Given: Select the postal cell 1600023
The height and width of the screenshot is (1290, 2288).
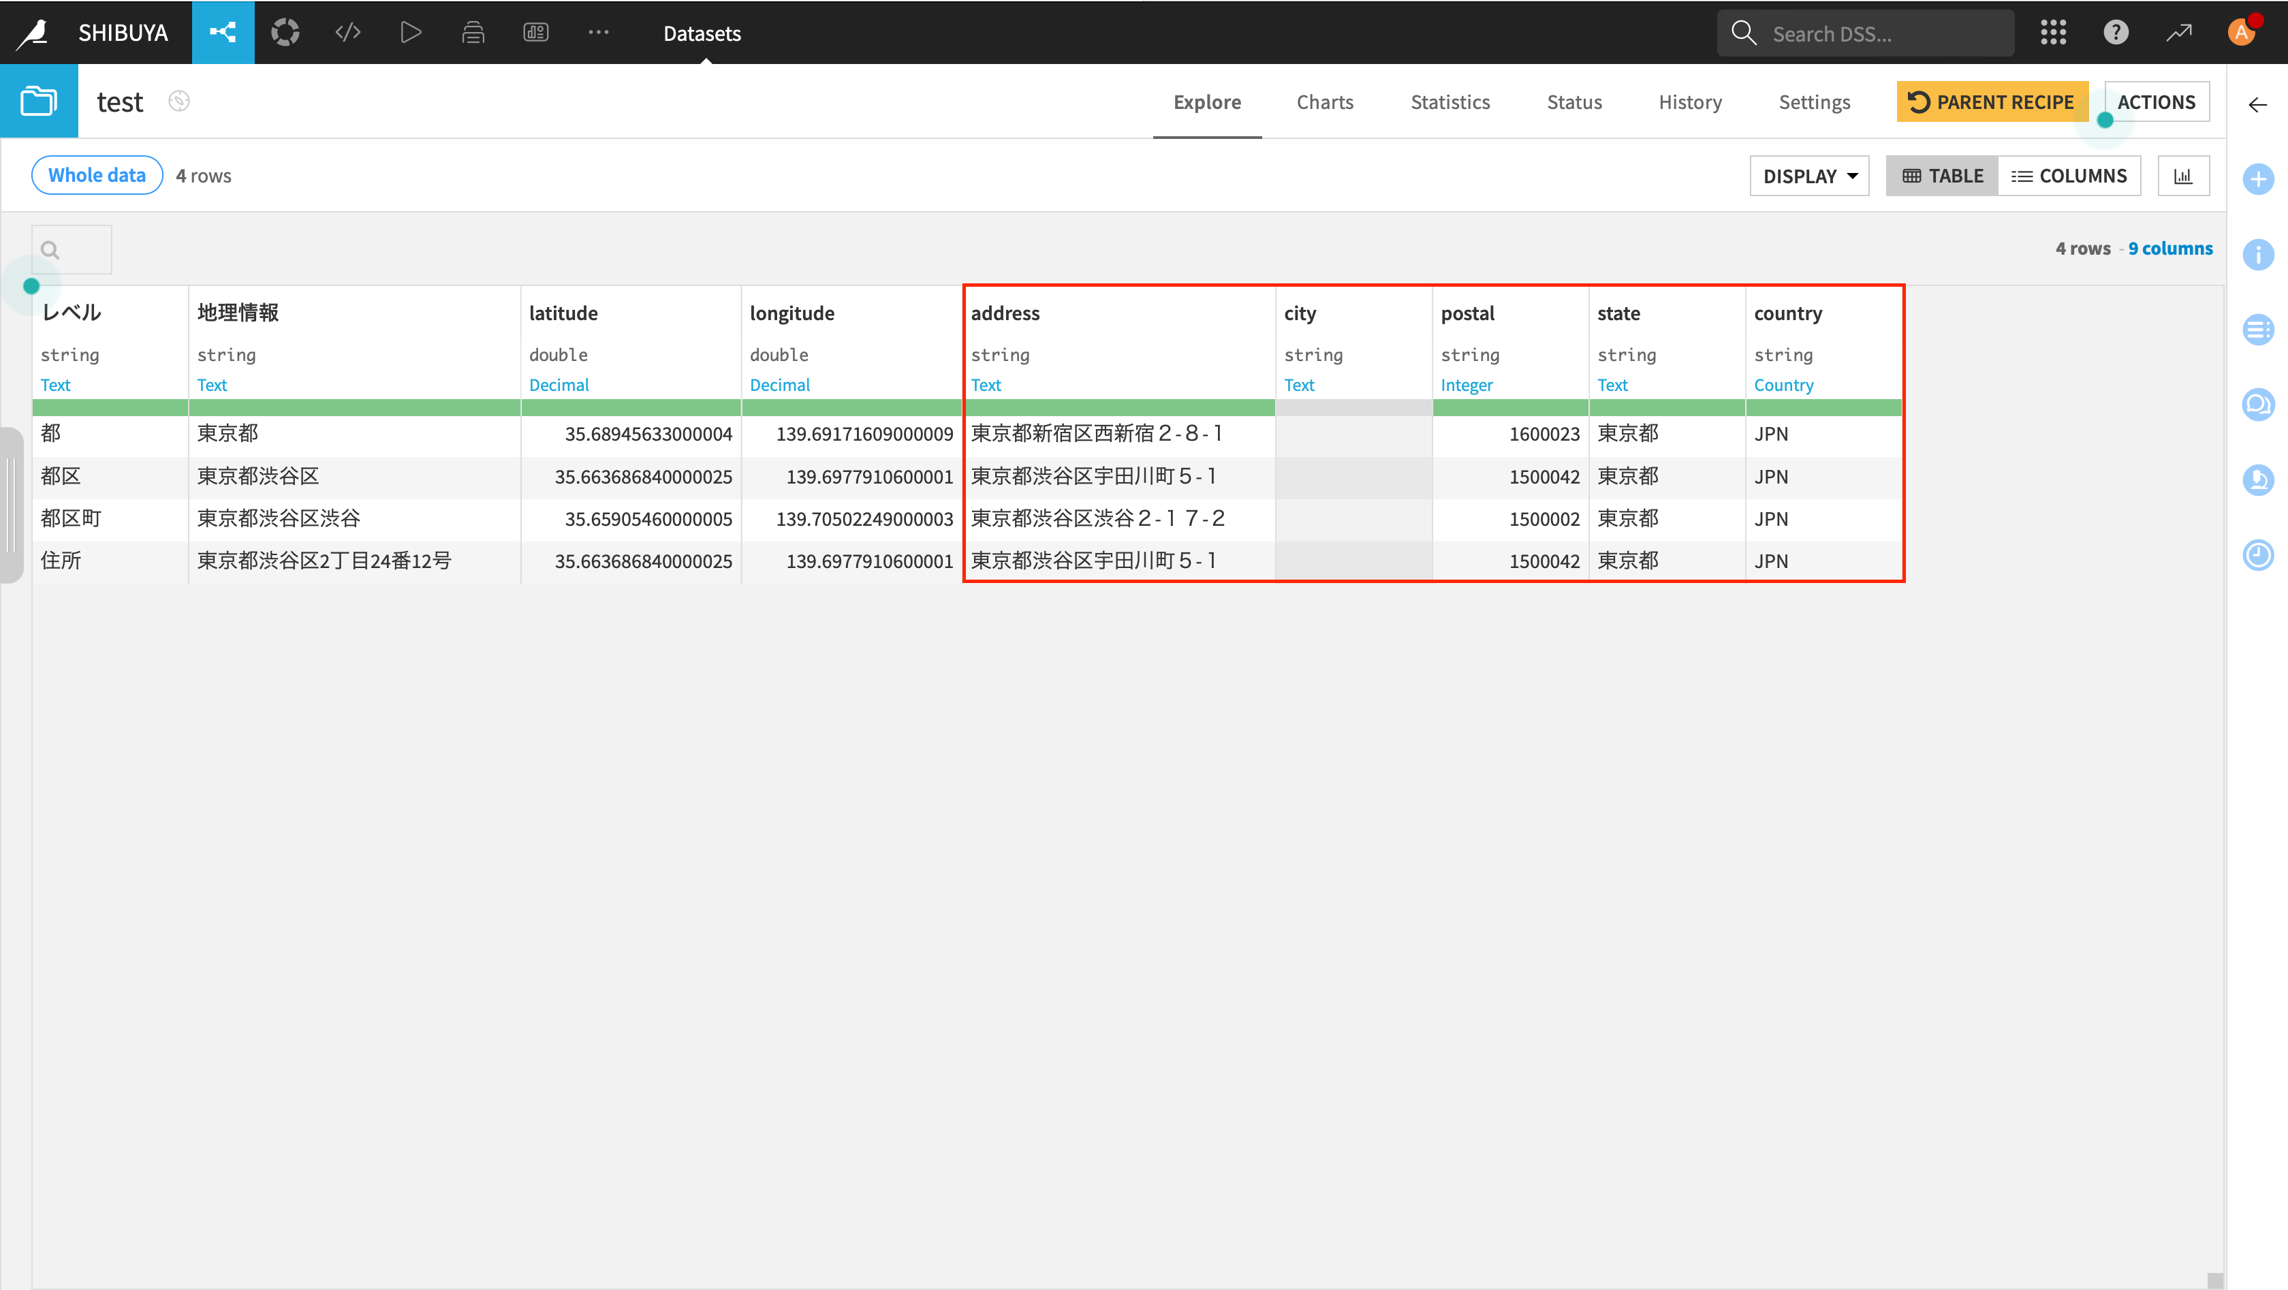Looking at the screenshot, I should point(1510,434).
